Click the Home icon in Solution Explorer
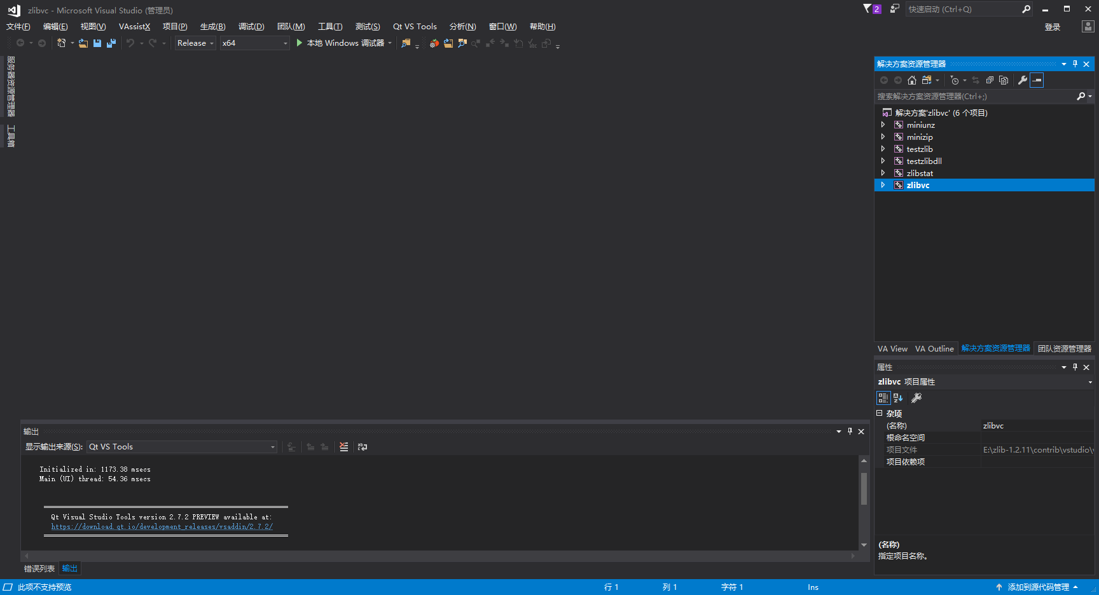This screenshot has width=1099, height=595. (x=912, y=80)
